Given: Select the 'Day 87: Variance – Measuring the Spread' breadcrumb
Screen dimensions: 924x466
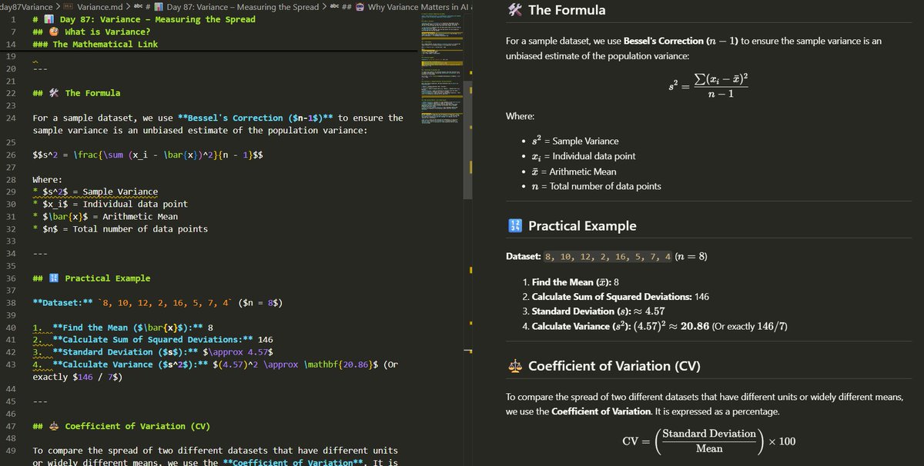Looking at the screenshot, I should pyautogui.click(x=243, y=7).
